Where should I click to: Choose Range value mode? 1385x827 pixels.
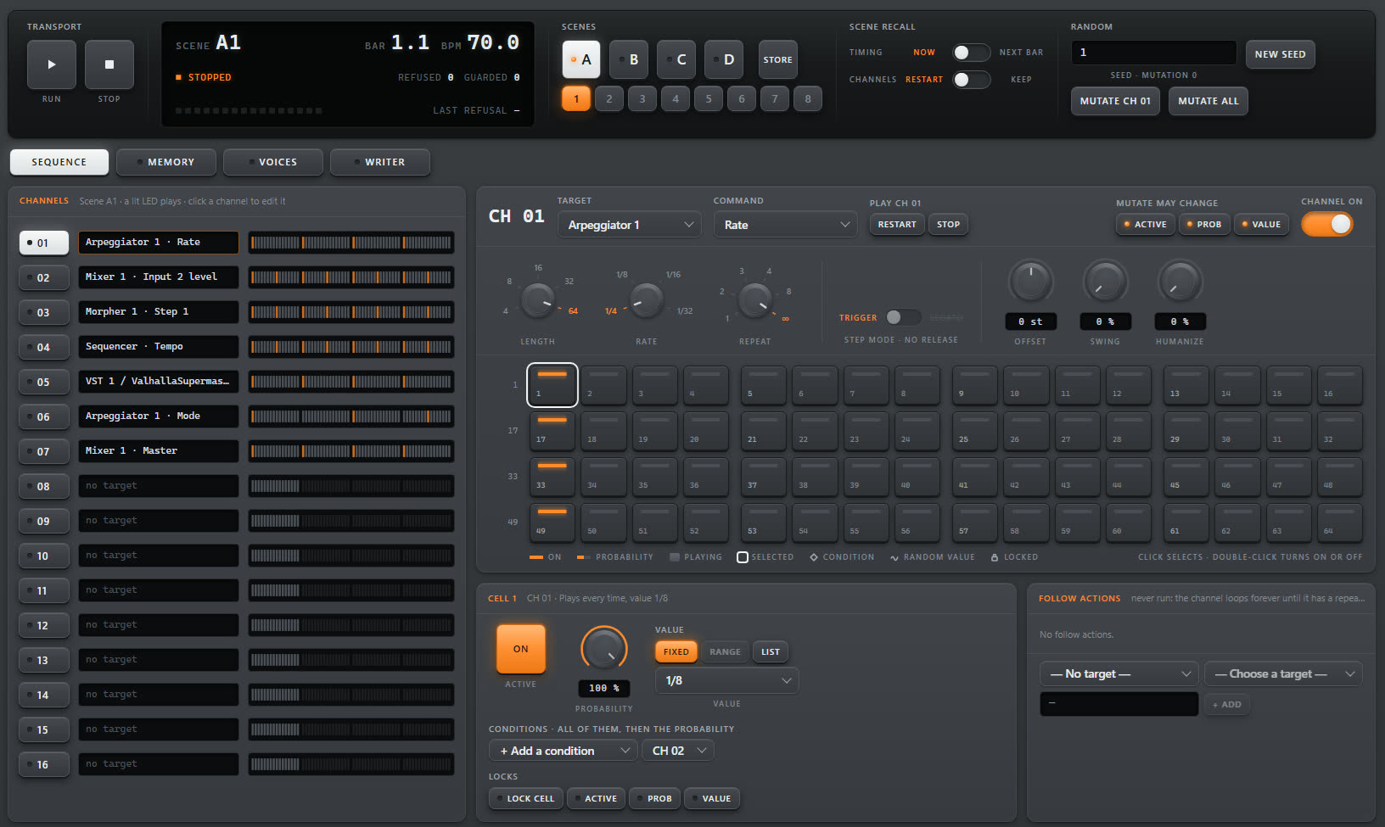coord(725,651)
